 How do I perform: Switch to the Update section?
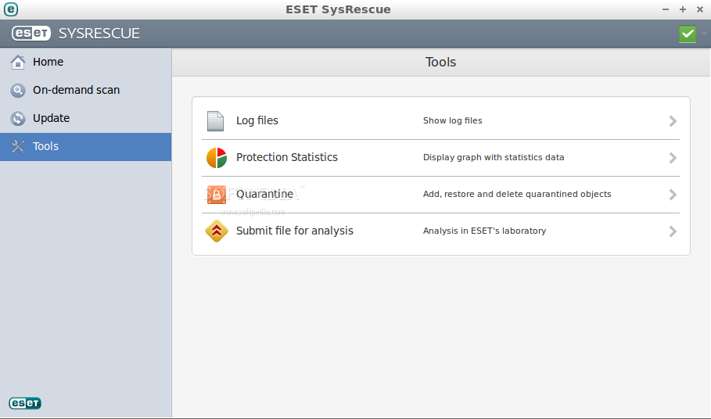86,118
